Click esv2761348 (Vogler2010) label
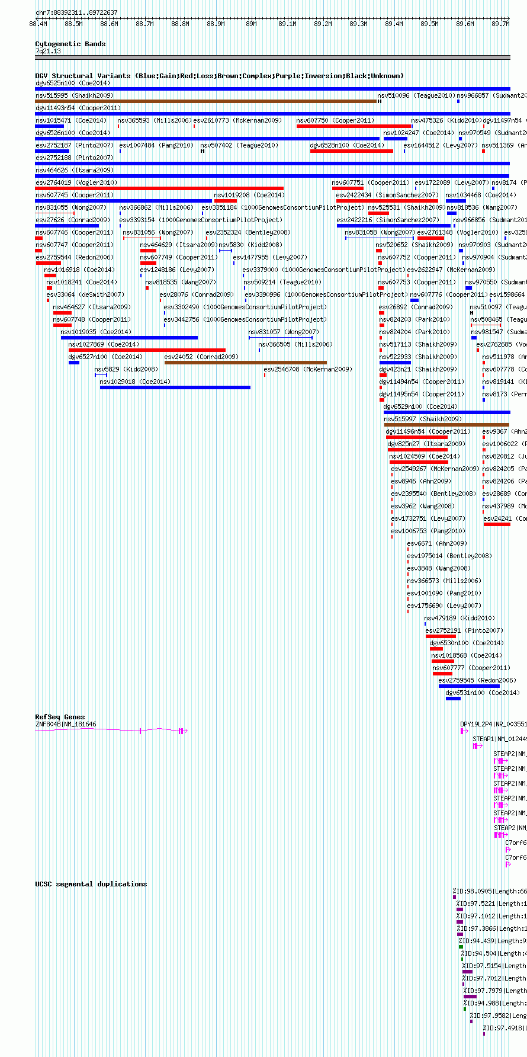The width and height of the screenshot is (527, 1057). 458,233
